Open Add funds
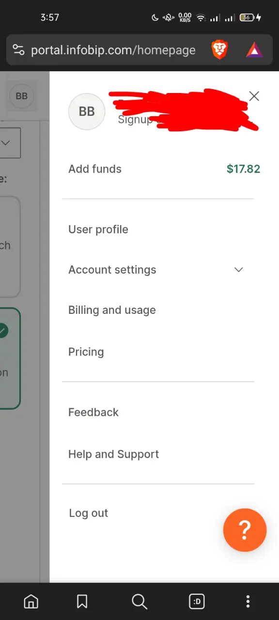Image resolution: width=279 pixels, height=620 pixels. click(95, 169)
